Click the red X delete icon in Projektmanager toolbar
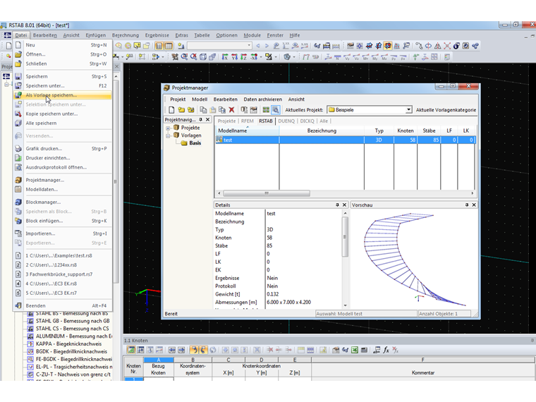The image size is (536, 402). pyautogui.click(x=231, y=110)
